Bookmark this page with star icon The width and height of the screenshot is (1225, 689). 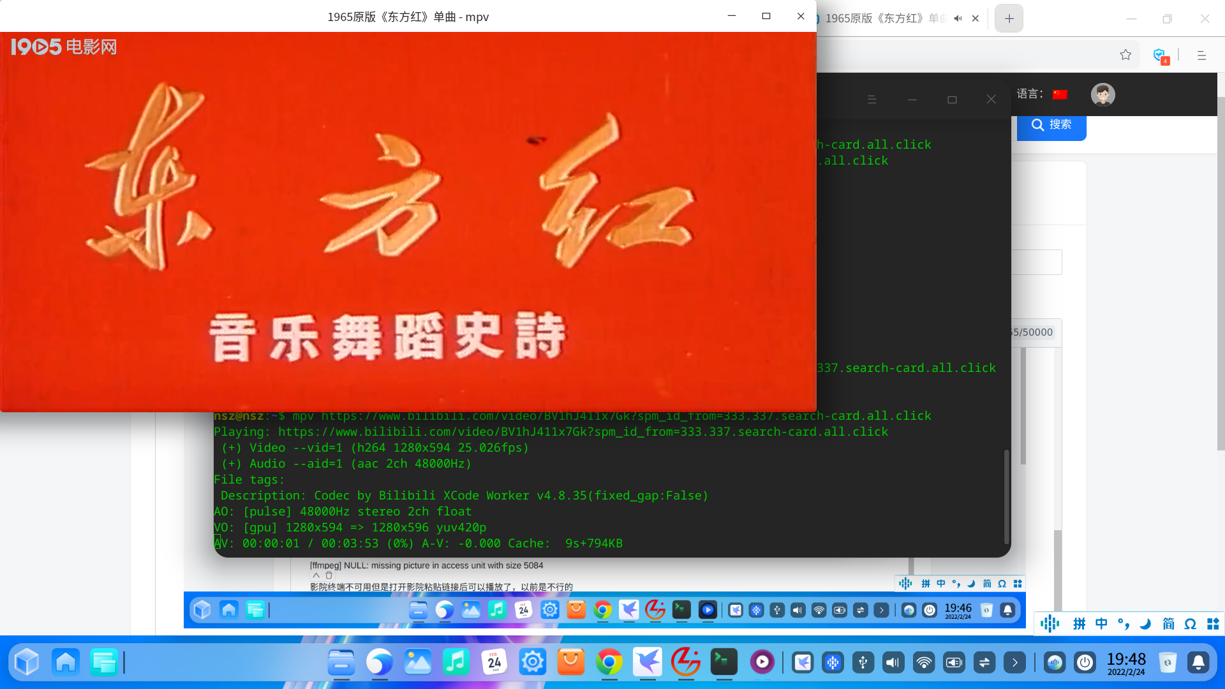1125,56
